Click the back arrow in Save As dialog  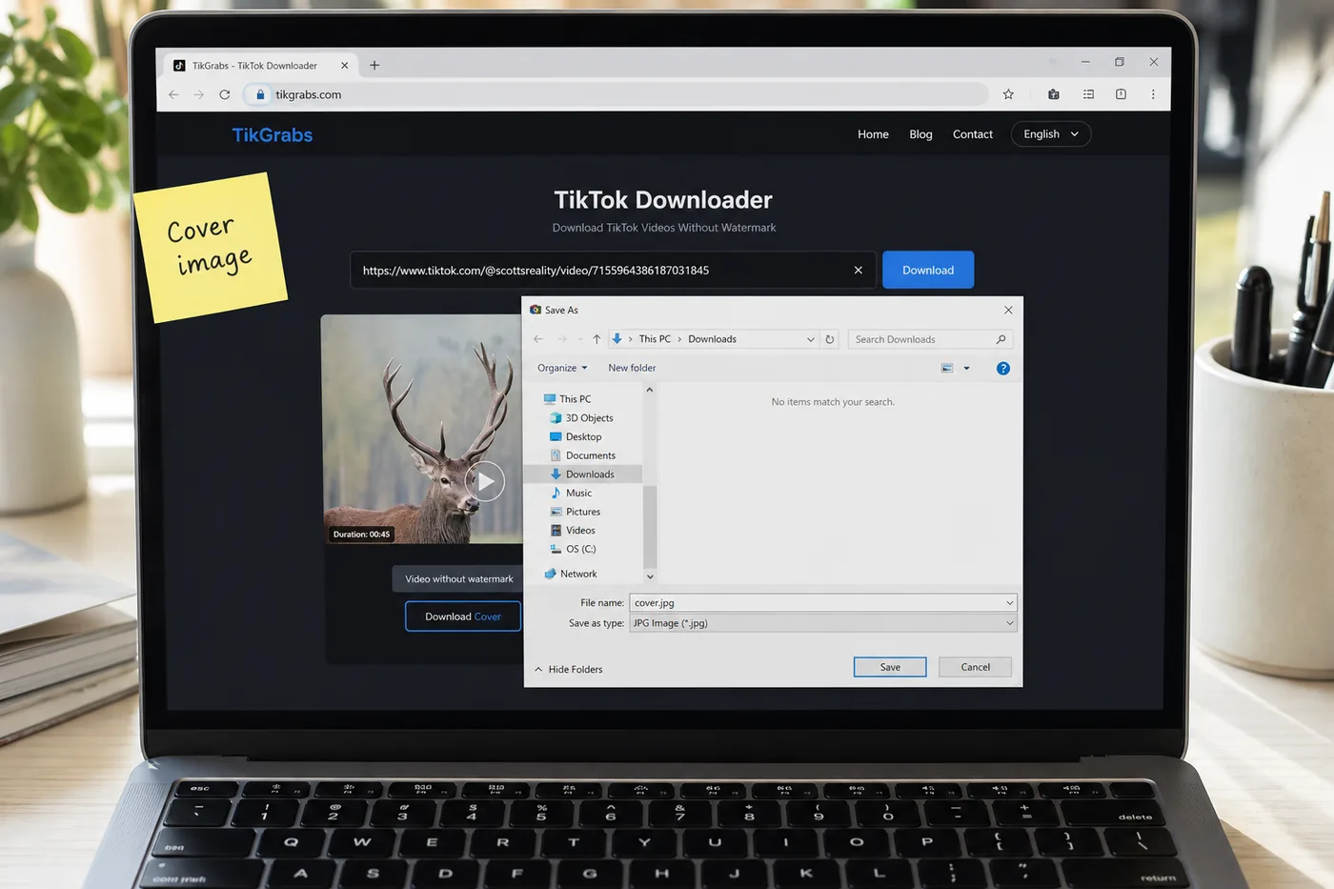coord(538,339)
